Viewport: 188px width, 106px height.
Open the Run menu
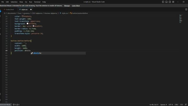(31, 2)
